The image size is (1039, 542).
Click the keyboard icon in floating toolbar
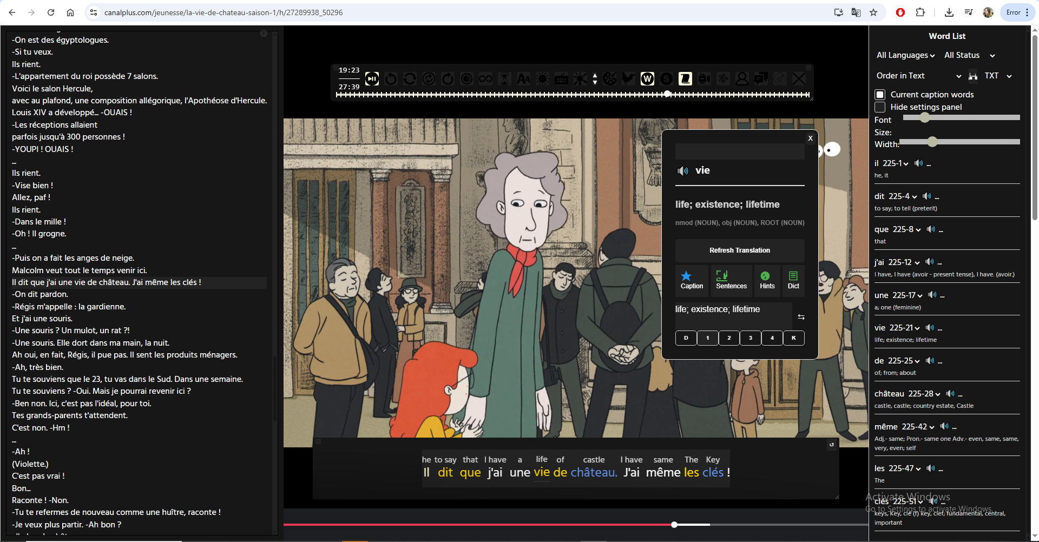point(561,79)
